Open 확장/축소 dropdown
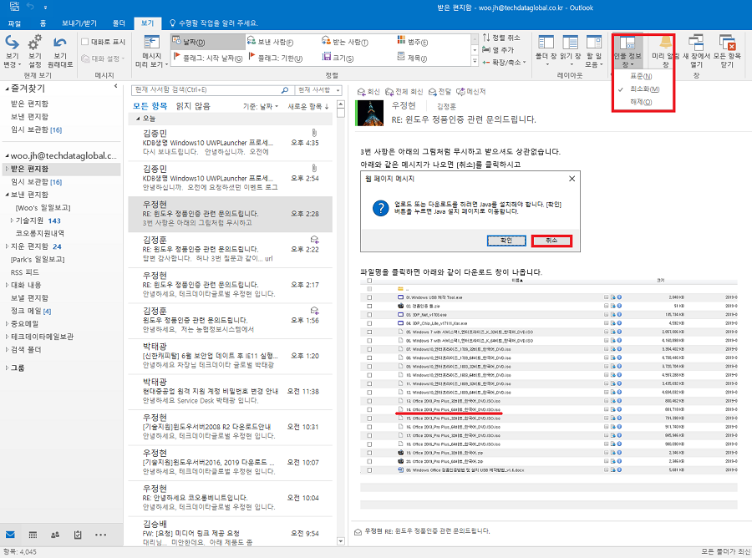This screenshot has width=752, height=558. pyautogui.click(x=504, y=63)
